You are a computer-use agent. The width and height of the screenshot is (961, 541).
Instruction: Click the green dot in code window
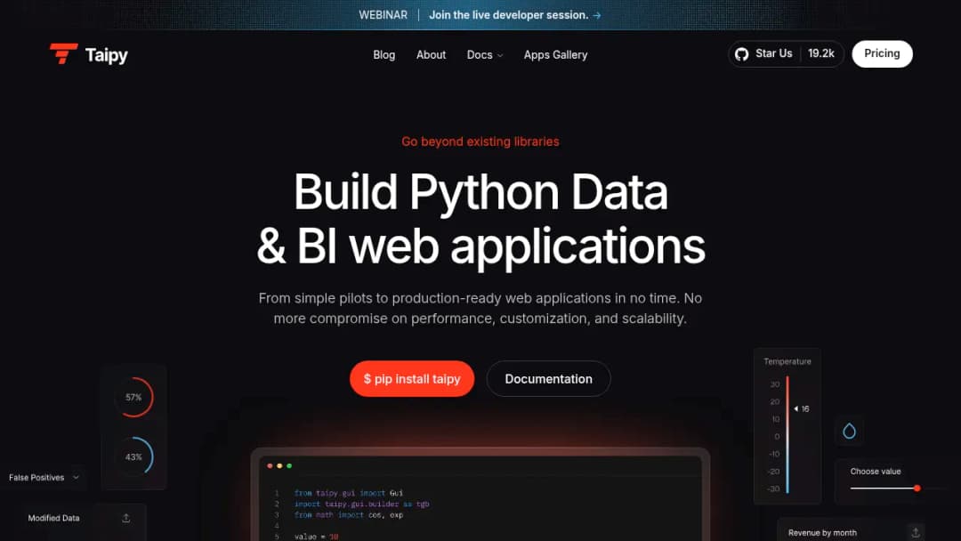289,466
